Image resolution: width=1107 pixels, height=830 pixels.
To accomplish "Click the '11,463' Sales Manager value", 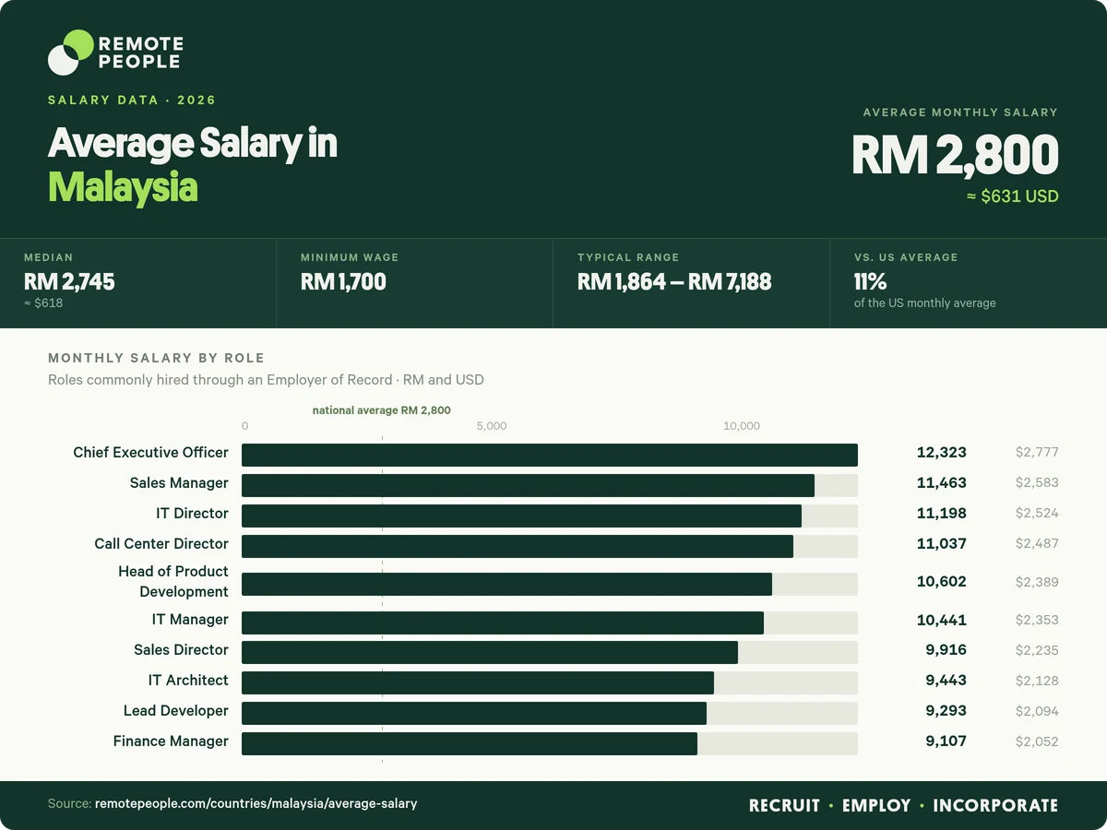I will point(942,483).
